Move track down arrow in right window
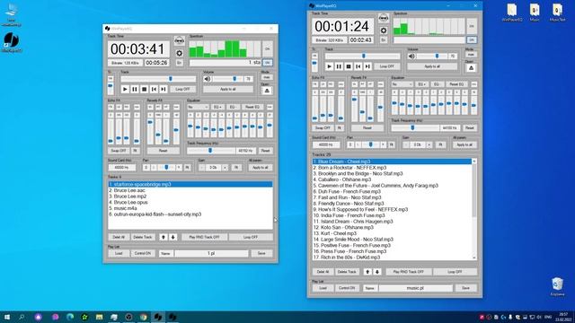Viewport: 575px width, 323px height. pos(377,272)
